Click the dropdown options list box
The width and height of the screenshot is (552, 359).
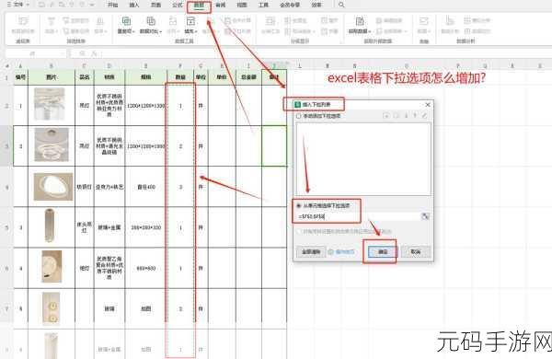(x=363, y=158)
